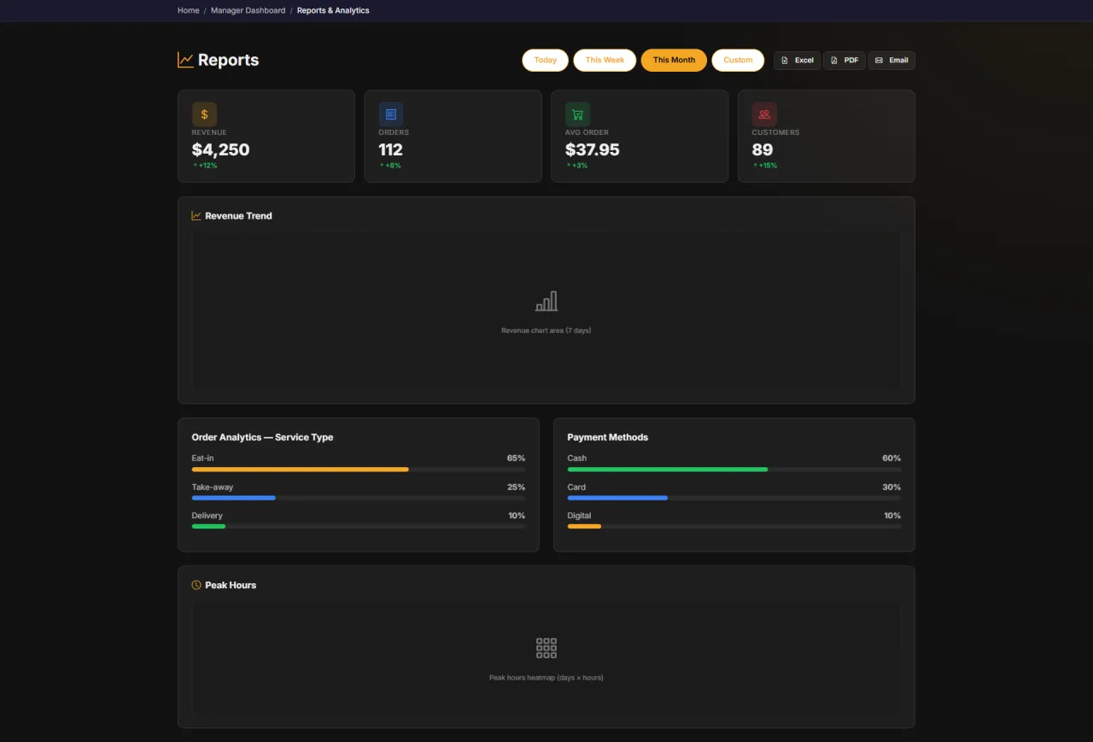Click the 60% Cash percentage
Screen dimensions: 1093x742
tap(891, 459)
